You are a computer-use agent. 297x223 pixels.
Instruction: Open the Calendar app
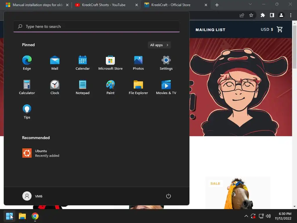click(x=83, y=63)
